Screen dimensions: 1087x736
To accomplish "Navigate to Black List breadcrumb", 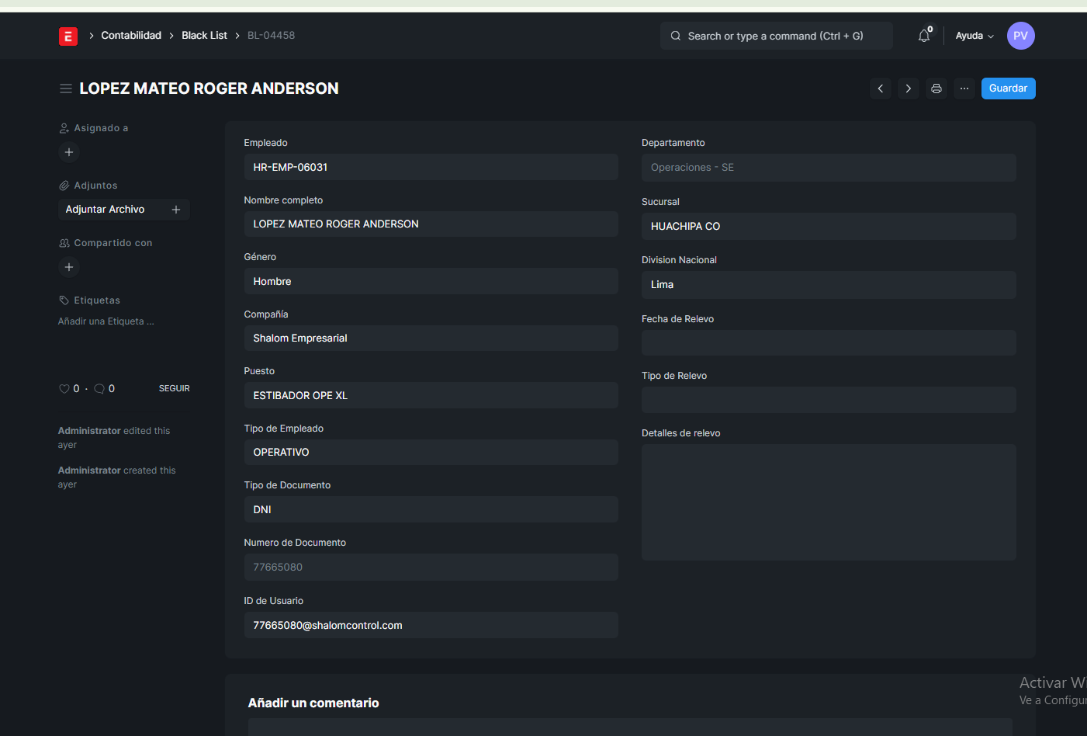I will click(204, 36).
